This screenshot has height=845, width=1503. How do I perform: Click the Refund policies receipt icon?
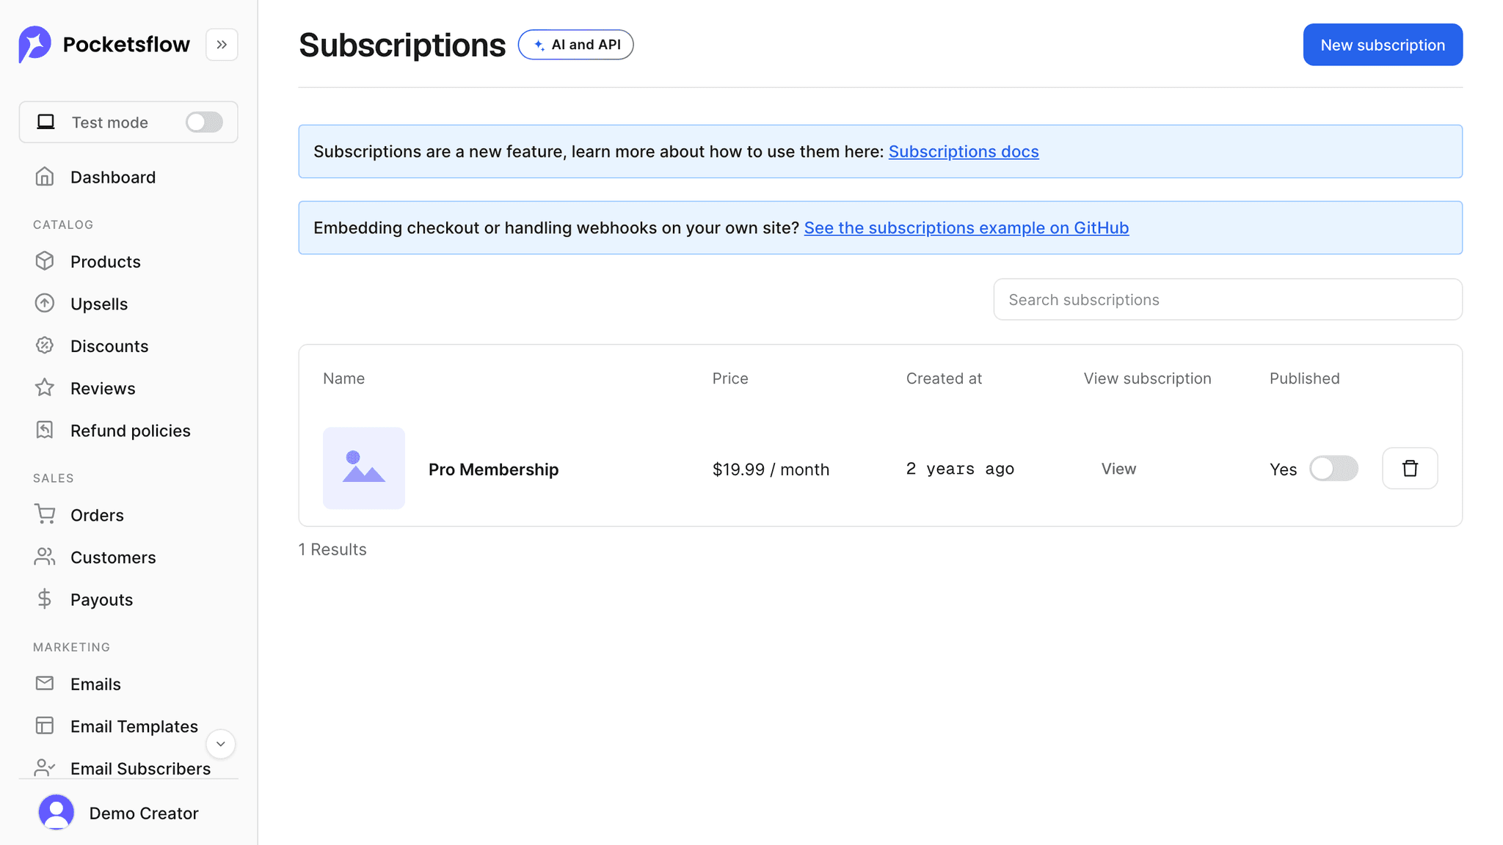[x=45, y=430]
